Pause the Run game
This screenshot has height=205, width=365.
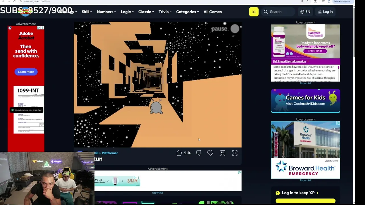[x=225, y=28]
